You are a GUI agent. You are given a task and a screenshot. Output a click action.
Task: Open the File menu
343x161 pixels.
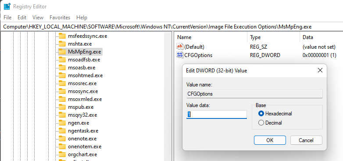7,18
